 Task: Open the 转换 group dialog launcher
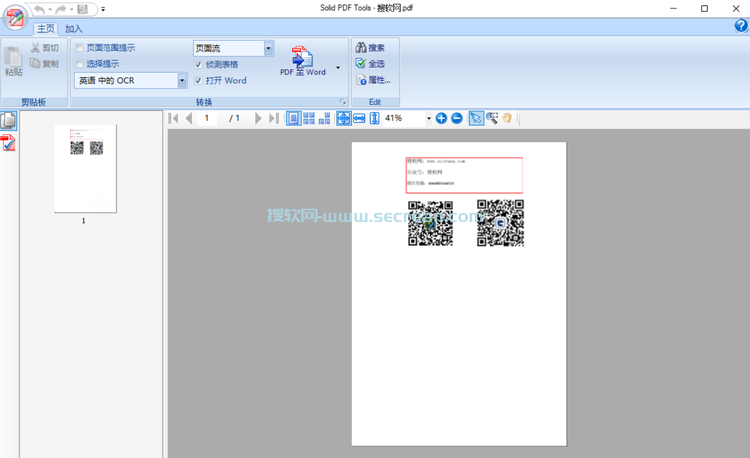343,102
